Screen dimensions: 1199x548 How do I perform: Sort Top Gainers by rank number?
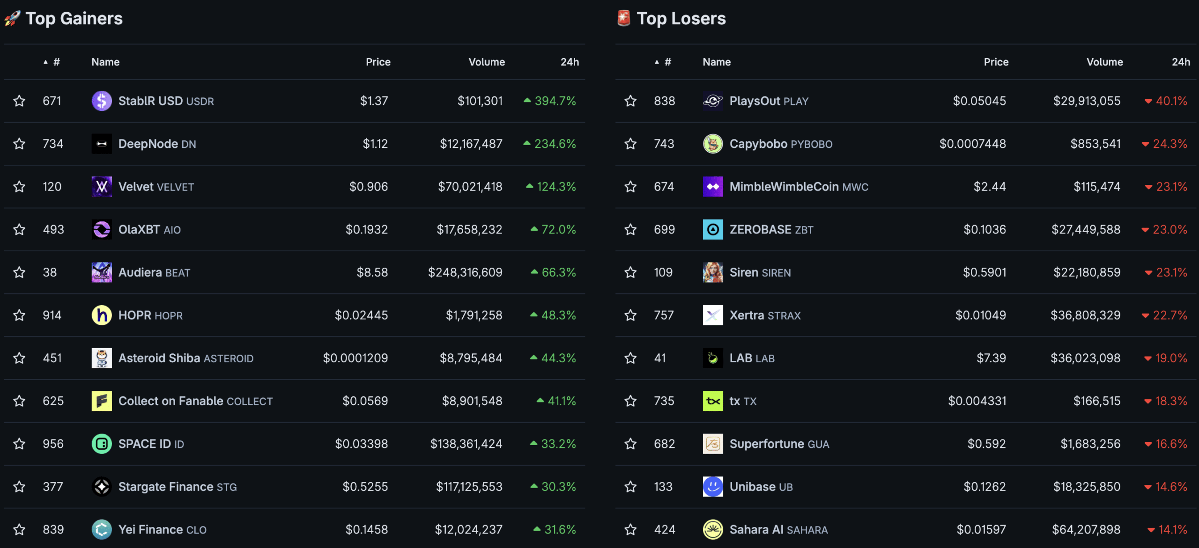52,62
